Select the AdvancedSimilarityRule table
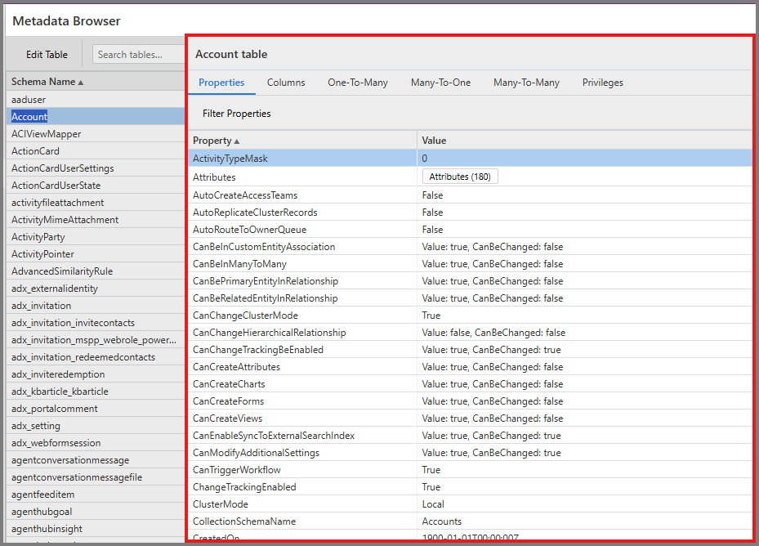759x546 pixels. 56,271
